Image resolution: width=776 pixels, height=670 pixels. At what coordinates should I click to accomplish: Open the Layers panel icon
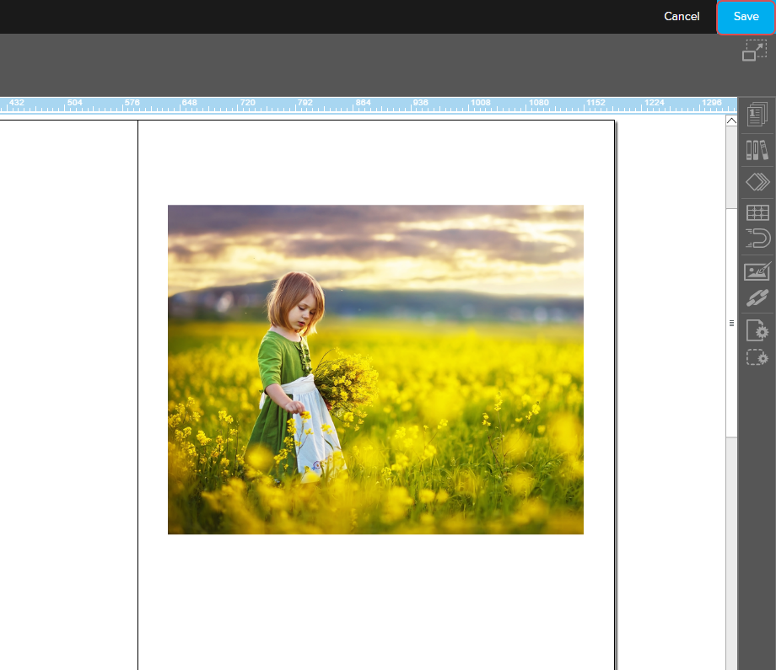(757, 182)
